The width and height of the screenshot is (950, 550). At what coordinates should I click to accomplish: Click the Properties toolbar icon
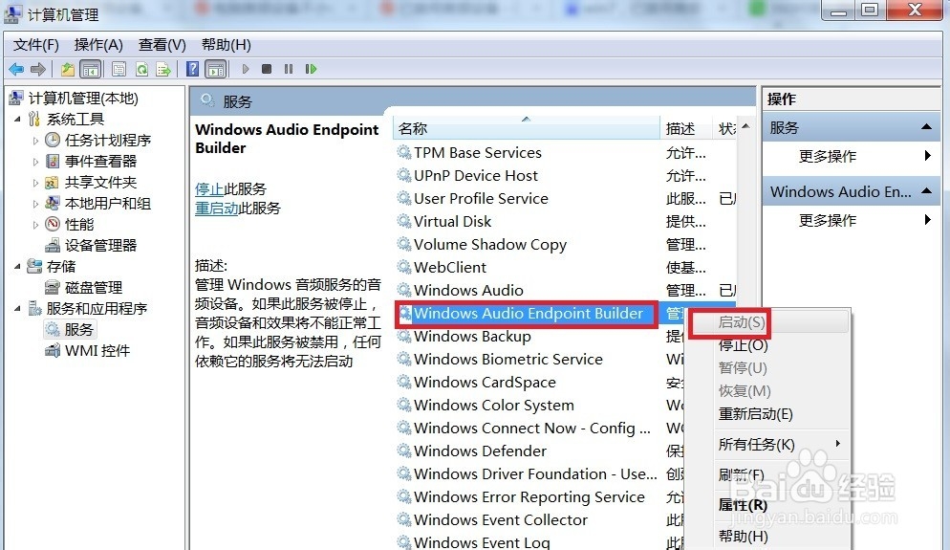pos(119,69)
